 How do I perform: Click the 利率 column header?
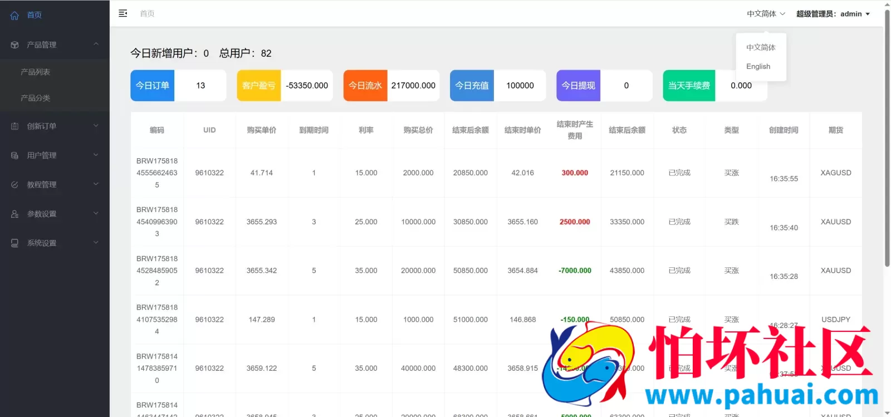pos(366,130)
